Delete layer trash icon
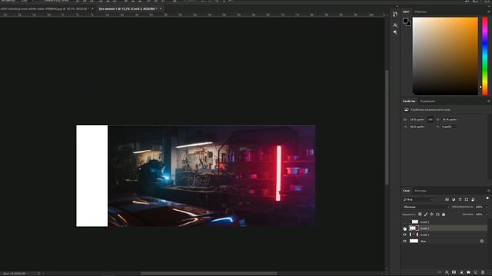Viewport: 492px width, 276px height. point(483,272)
